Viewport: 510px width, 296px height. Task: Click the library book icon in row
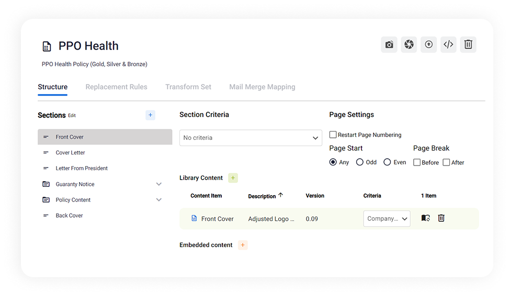[x=425, y=218]
